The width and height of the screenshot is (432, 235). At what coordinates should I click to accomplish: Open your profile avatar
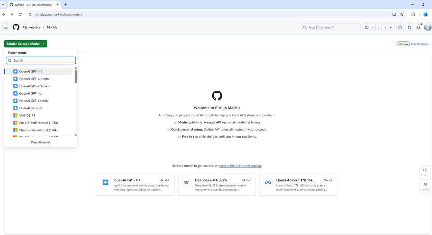point(427,27)
